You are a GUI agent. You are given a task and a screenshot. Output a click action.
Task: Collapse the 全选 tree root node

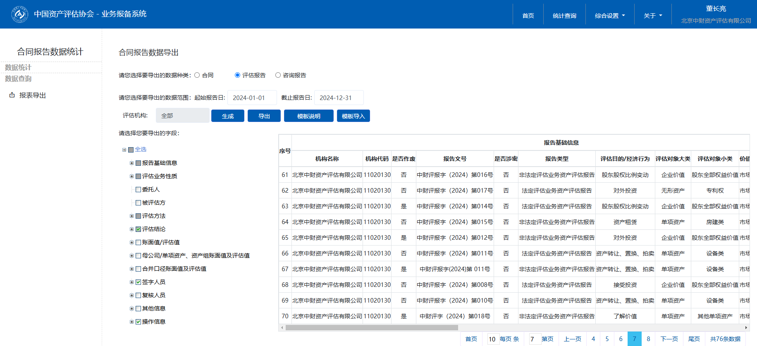click(124, 150)
